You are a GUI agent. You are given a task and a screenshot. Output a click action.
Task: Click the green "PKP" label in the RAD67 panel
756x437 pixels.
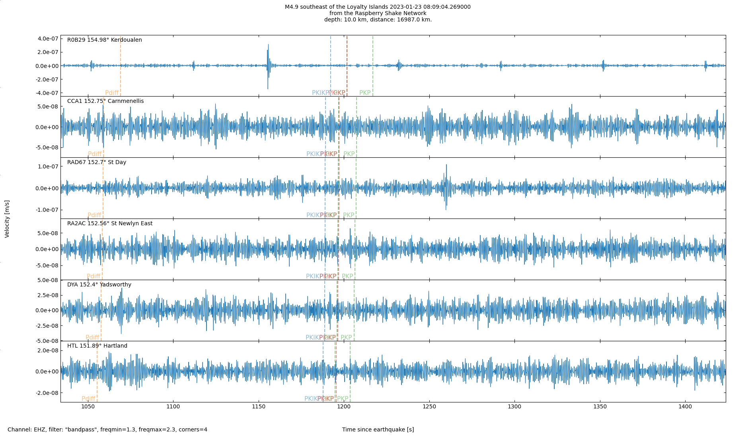tap(349, 215)
